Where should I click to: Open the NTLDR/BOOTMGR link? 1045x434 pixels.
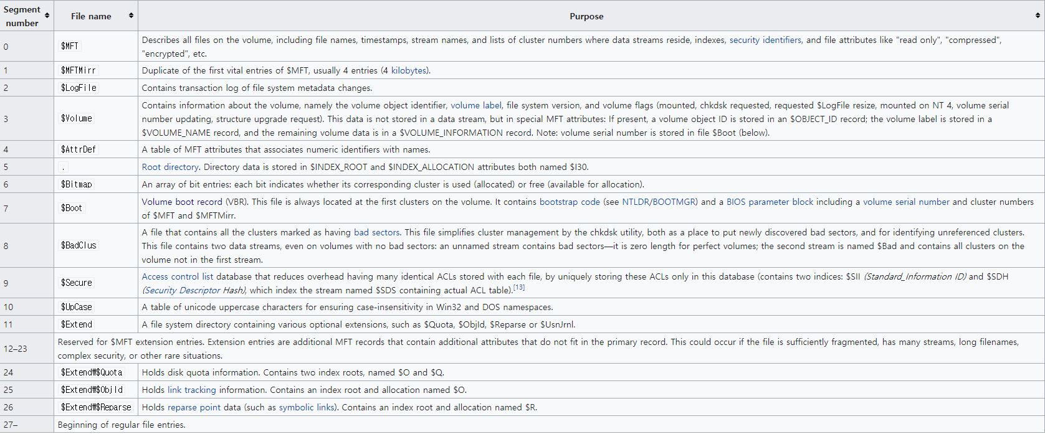tap(660, 202)
